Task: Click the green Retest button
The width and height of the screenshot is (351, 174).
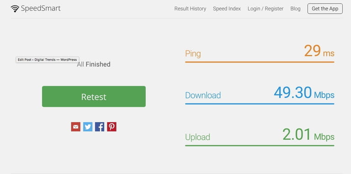Action: click(x=94, y=96)
